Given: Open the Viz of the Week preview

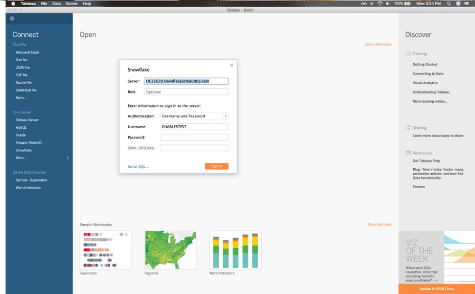Looking at the screenshot, I should [x=437, y=257].
